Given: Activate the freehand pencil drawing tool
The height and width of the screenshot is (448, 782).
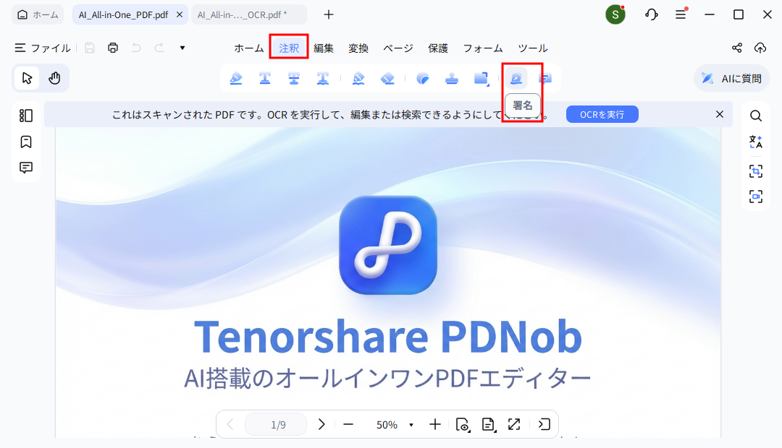Looking at the screenshot, I should click(358, 78).
